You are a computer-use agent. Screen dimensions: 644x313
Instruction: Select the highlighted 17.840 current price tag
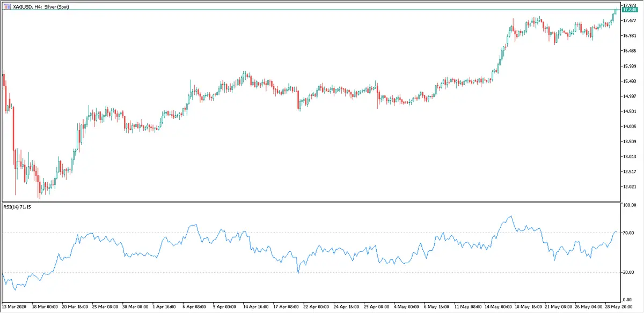629,10
